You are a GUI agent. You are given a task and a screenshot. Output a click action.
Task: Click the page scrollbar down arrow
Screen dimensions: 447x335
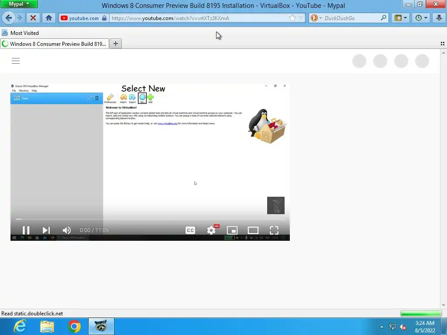pos(444,305)
